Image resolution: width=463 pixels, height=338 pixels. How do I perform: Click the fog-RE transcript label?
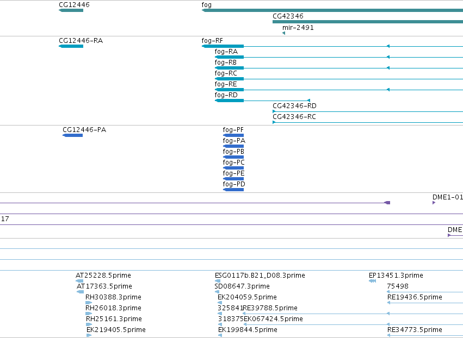[226, 84]
